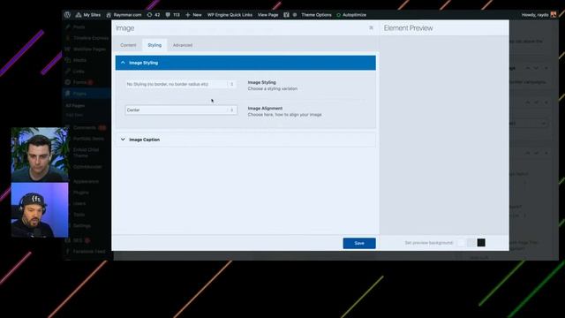Set preview background to black
The width and height of the screenshot is (565, 318).
click(481, 243)
